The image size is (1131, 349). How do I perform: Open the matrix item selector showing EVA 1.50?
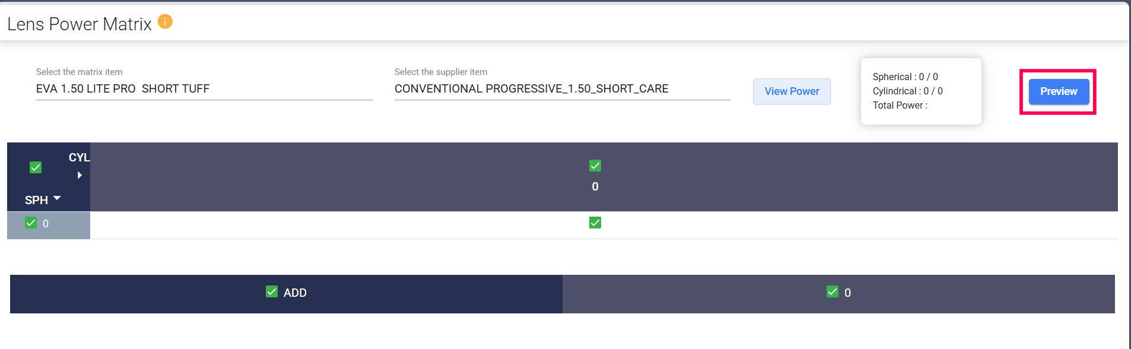(204, 89)
